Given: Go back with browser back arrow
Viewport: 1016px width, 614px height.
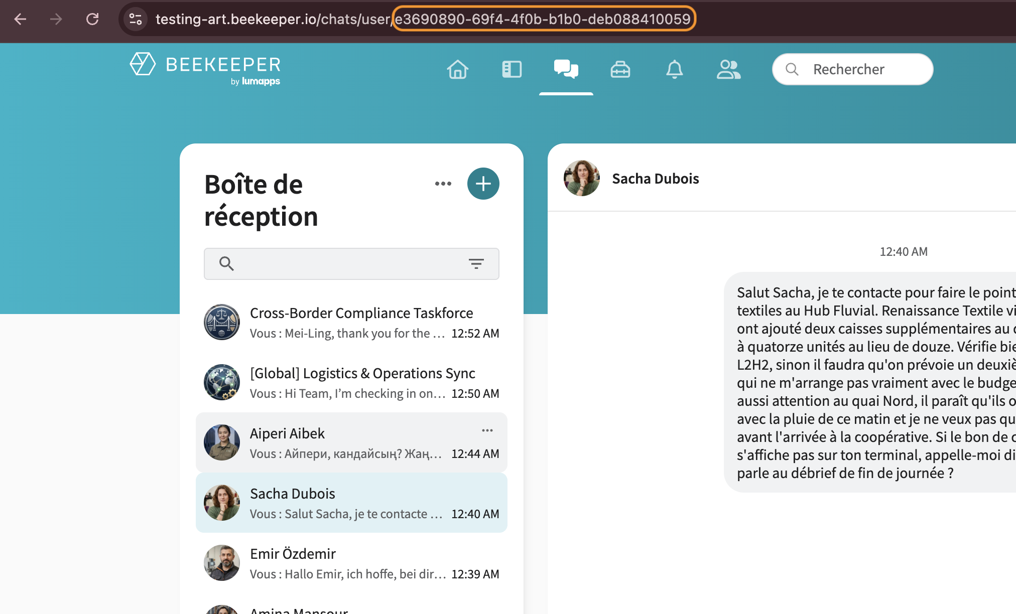Looking at the screenshot, I should pos(20,19).
